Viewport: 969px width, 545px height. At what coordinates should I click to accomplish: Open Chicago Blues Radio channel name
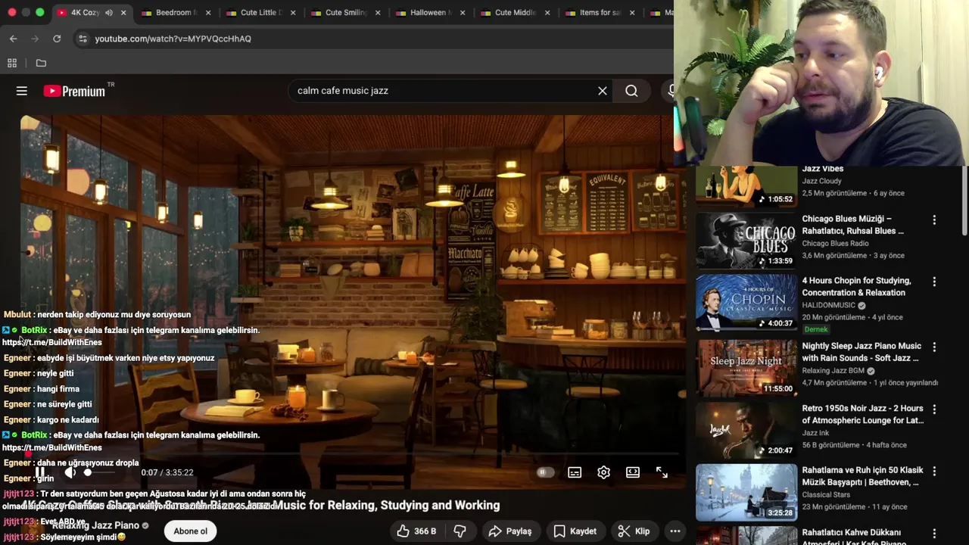coord(835,244)
